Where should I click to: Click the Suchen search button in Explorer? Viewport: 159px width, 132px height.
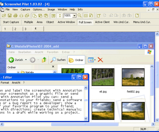pos(58,60)
